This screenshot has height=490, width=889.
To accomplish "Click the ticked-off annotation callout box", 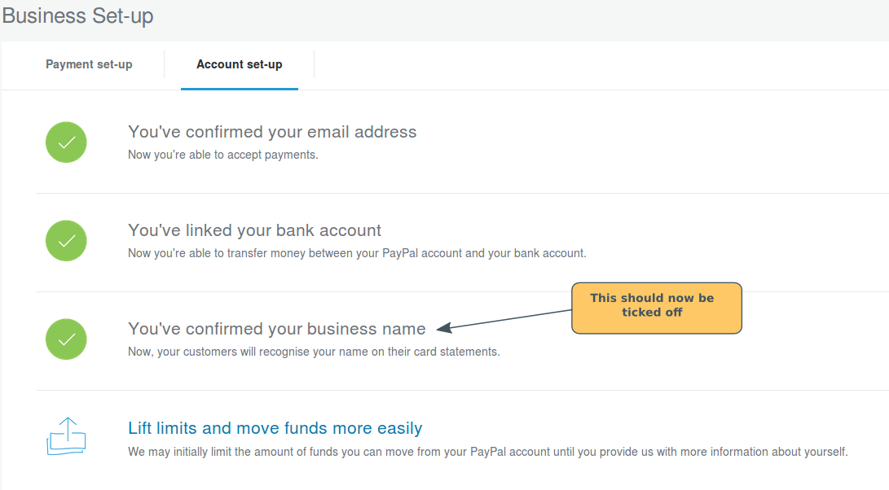I will 656,308.
